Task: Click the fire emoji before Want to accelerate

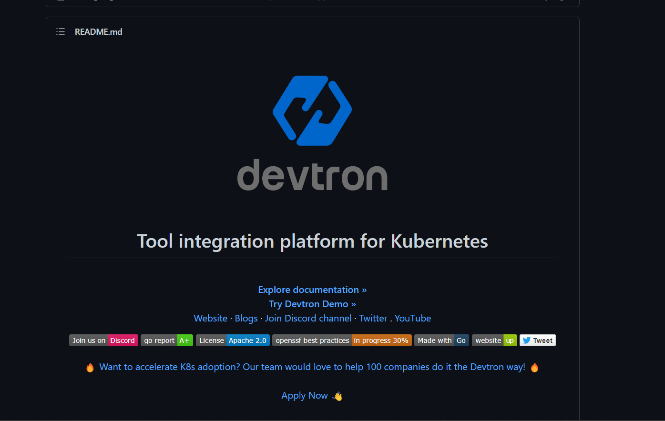Action: coord(90,368)
